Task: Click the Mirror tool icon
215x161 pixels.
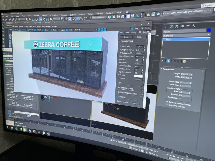Action: coord(110,17)
